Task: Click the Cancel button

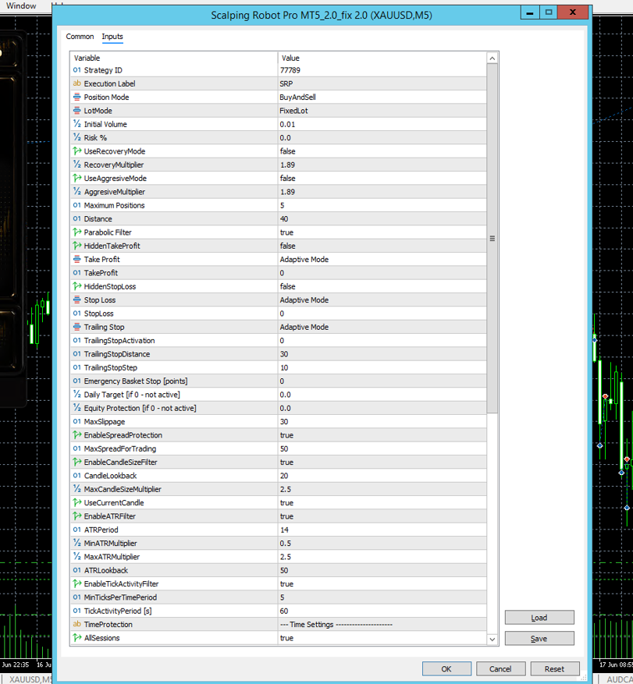Action: [x=500, y=668]
